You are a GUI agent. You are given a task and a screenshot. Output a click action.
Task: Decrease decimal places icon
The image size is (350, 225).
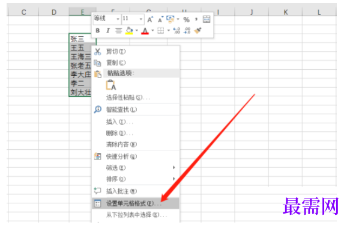[x=187, y=31]
